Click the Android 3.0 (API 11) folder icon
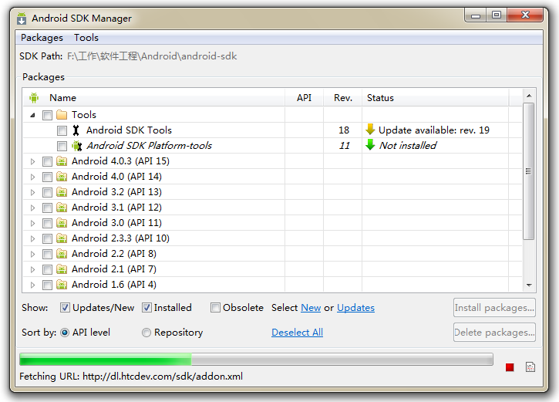This screenshot has height=402, width=559. pyautogui.click(x=62, y=223)
